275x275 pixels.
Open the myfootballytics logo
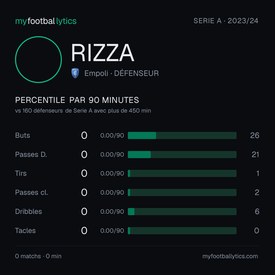(46, 21)
